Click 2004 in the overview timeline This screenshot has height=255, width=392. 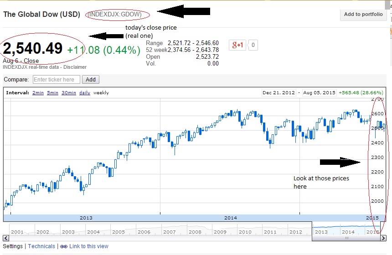pos(93,232)
